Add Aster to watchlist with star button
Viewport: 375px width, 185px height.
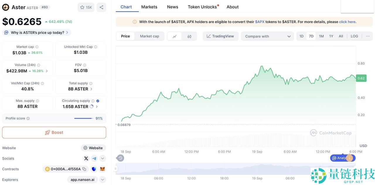pyautogui.click(x=86, y=7)
